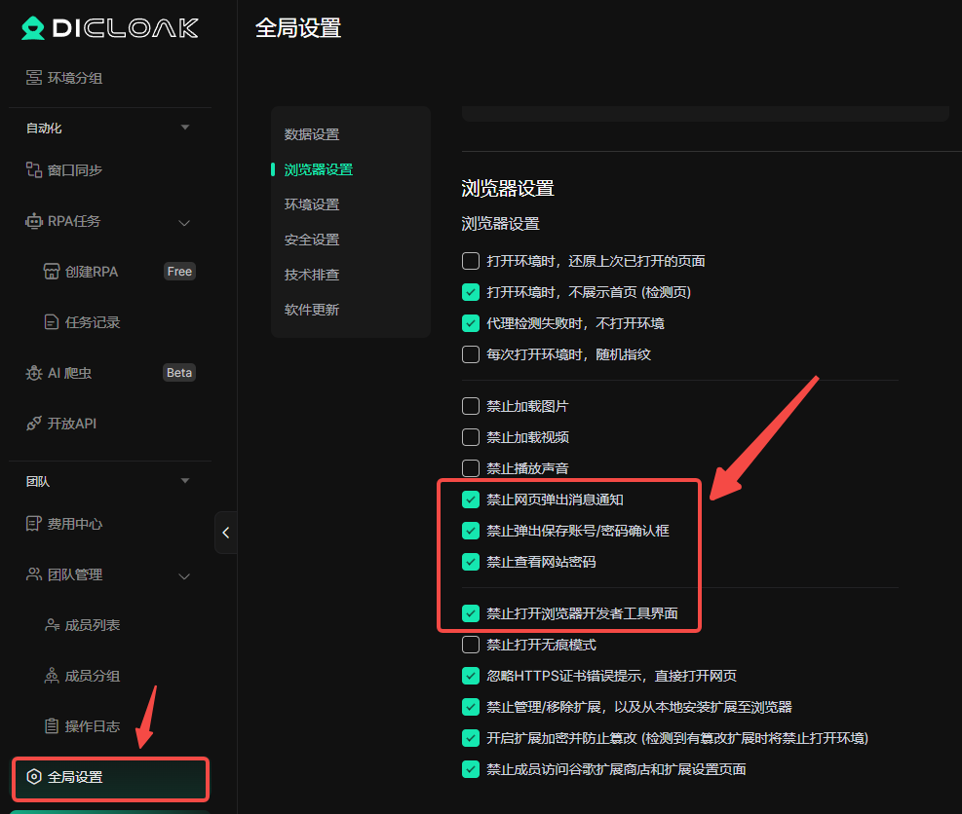Collapse the 团队管理 chevron
This screenshot has height=814, width=962.
tap(184, 575)
